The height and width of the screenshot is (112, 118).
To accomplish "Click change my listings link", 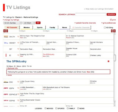I will point(11,20).
